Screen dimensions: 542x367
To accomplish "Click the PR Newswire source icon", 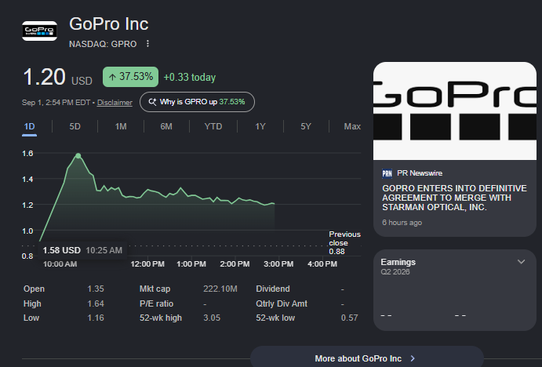I will [387, 173].
